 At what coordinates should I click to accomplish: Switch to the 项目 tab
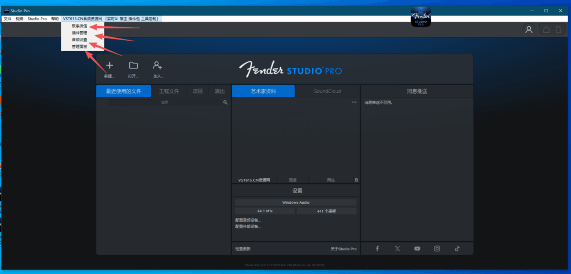pyautogui.click(x=198, y=91)
